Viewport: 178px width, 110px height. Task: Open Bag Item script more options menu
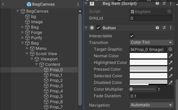[171, 3]
